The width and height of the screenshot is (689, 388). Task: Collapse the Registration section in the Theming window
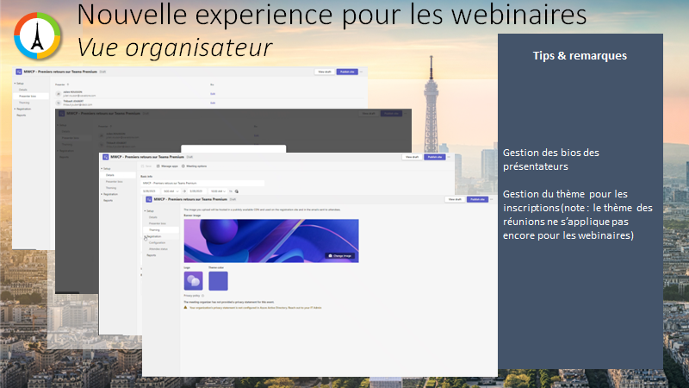(x=145, y=236)
